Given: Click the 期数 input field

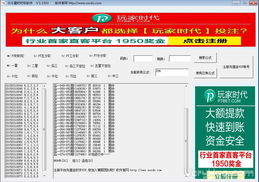Looking at the screenshot, I should point(180,59).
